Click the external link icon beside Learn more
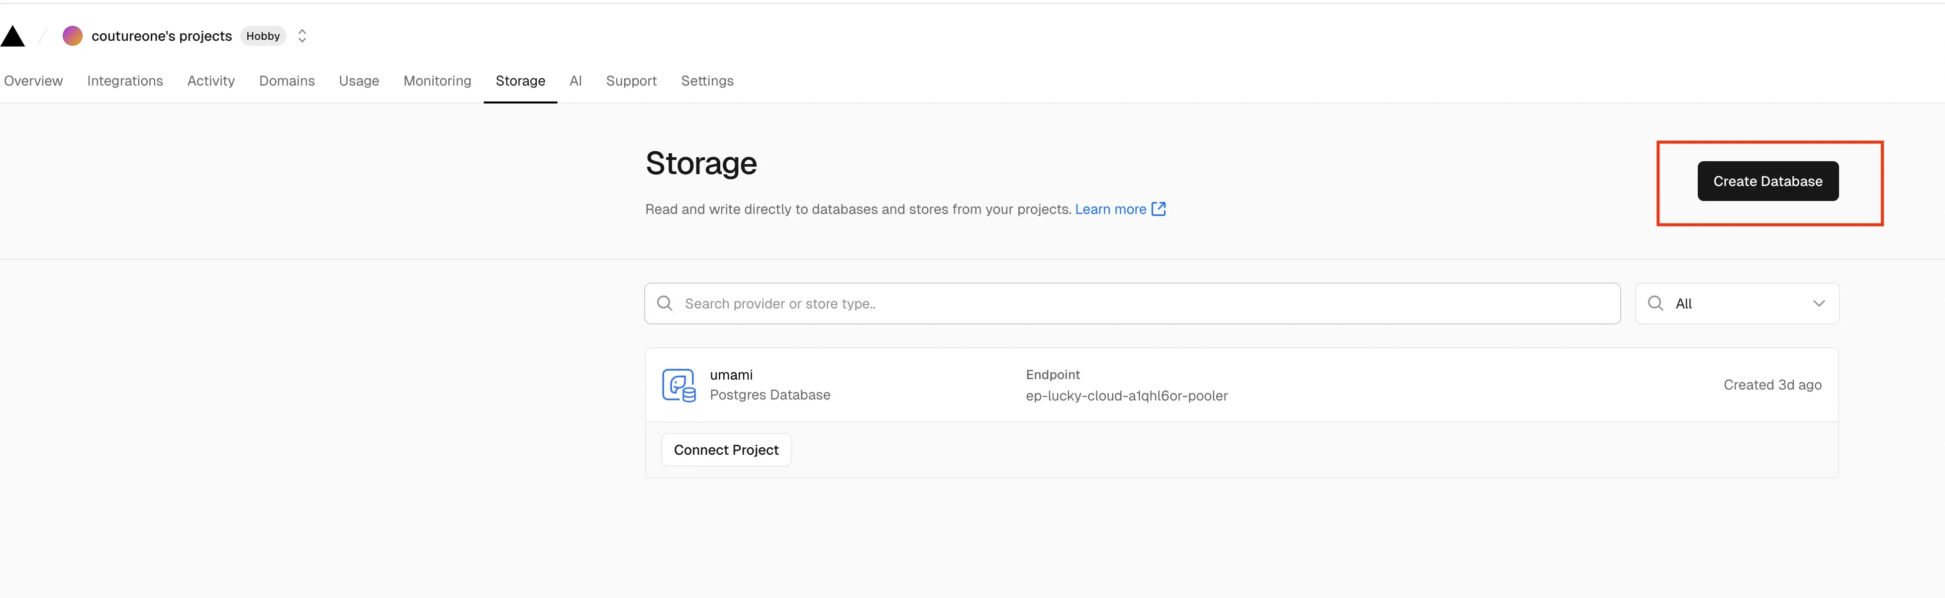Screen dimensions: 1945x598 pyautogui.click(x=1158, y=209)
